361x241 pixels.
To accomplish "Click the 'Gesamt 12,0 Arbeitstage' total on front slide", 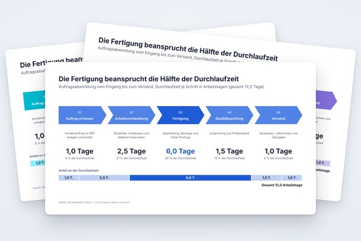I will point(282,185).
